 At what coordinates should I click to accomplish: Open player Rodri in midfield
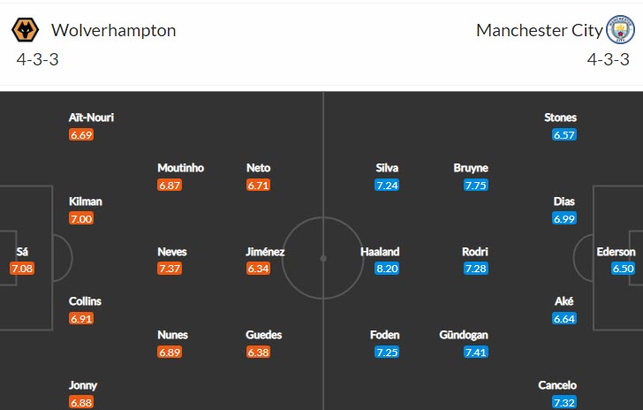(475, 252)
